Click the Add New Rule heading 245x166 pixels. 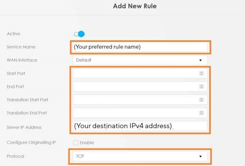(x=135, y=6)
